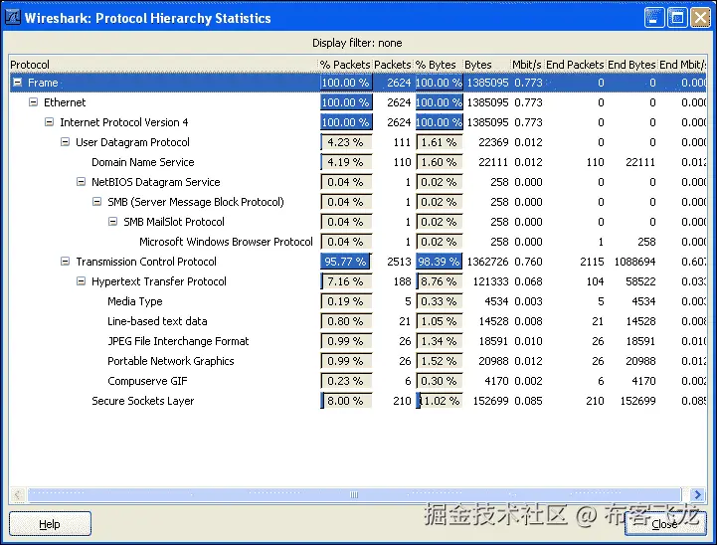Collapse SMB (Server Message Block Protocol) node

click(96, 201)
